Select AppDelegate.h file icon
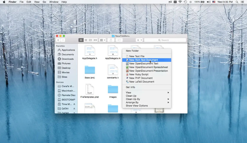 click(x=90, y=51)
